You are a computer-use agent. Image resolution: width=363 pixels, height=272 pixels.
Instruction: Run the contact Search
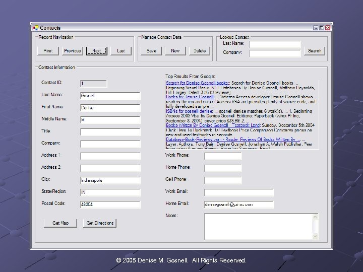click(x=315, y=51)
